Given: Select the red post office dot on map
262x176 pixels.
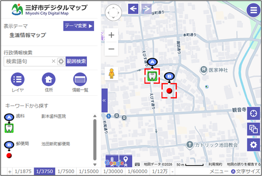Looking at the screenshot, I should pyautogui.click(x=169, y=91).
